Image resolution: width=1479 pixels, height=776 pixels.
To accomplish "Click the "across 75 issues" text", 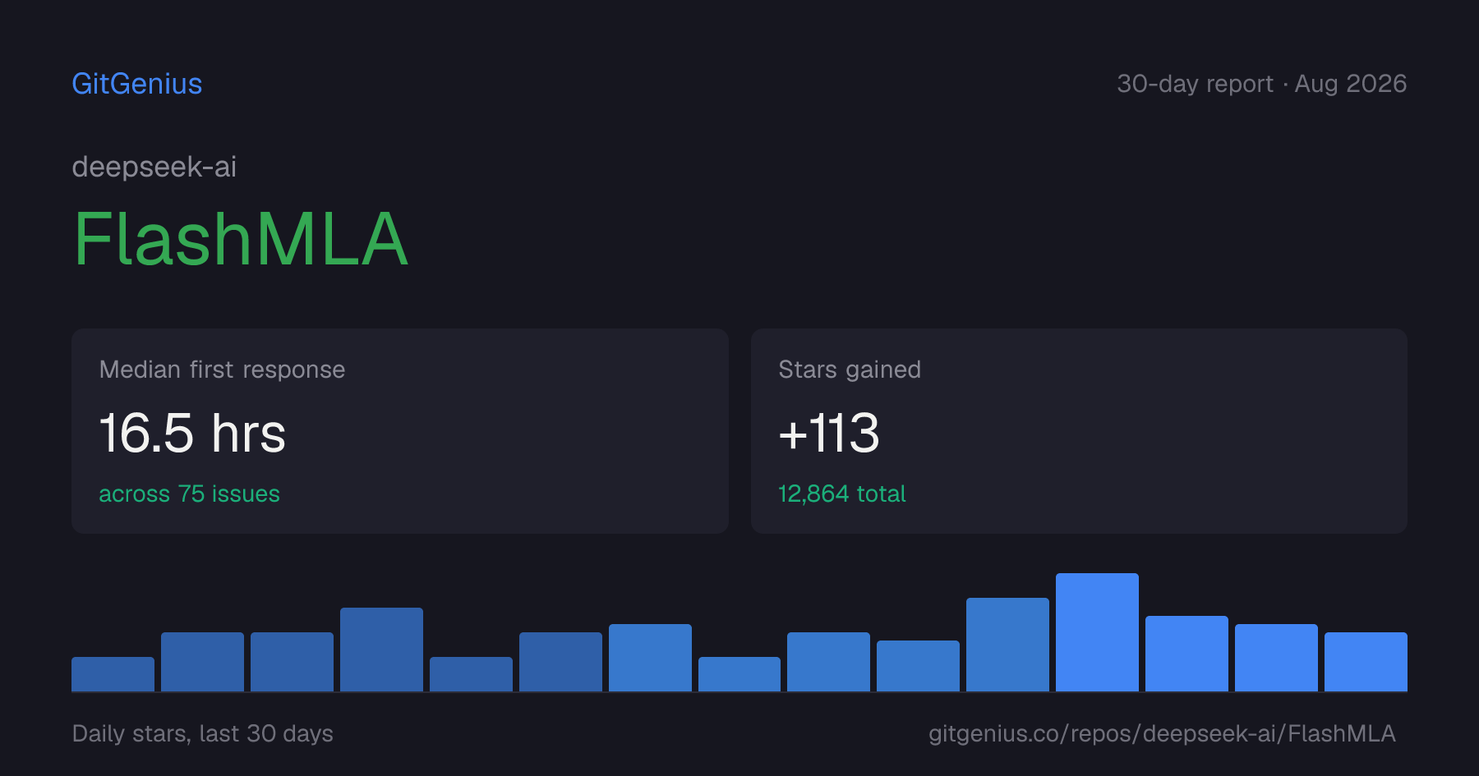I will coord(190,494).
